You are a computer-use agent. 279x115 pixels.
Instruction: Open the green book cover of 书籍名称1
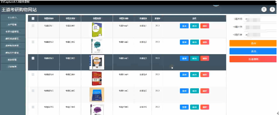pos(97,30)
